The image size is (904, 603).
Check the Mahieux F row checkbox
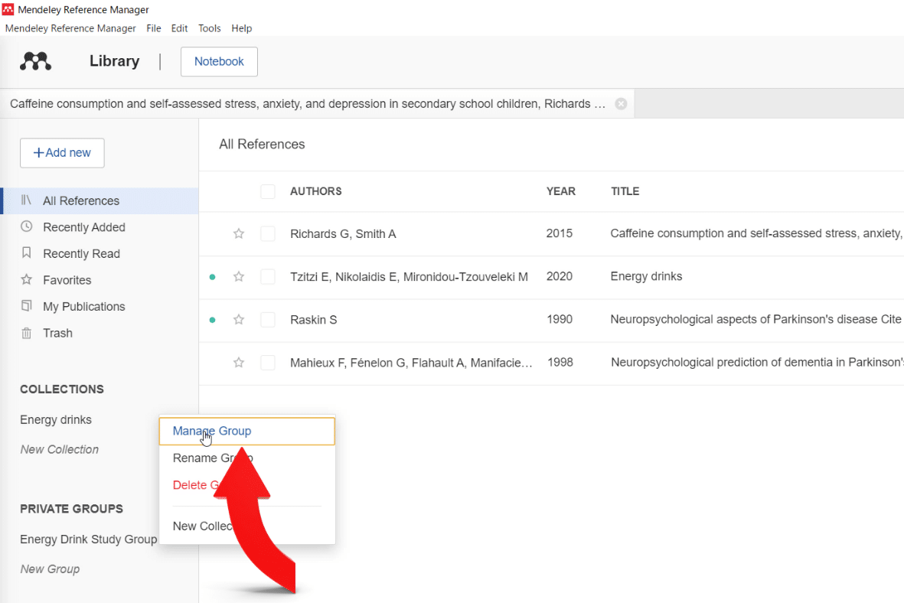pos(267,363)
